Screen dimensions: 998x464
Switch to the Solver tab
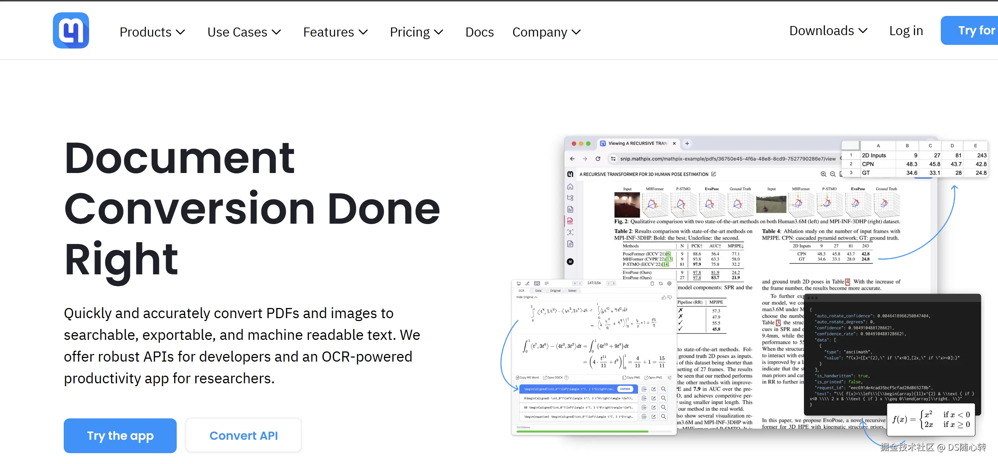pos(572,291)
